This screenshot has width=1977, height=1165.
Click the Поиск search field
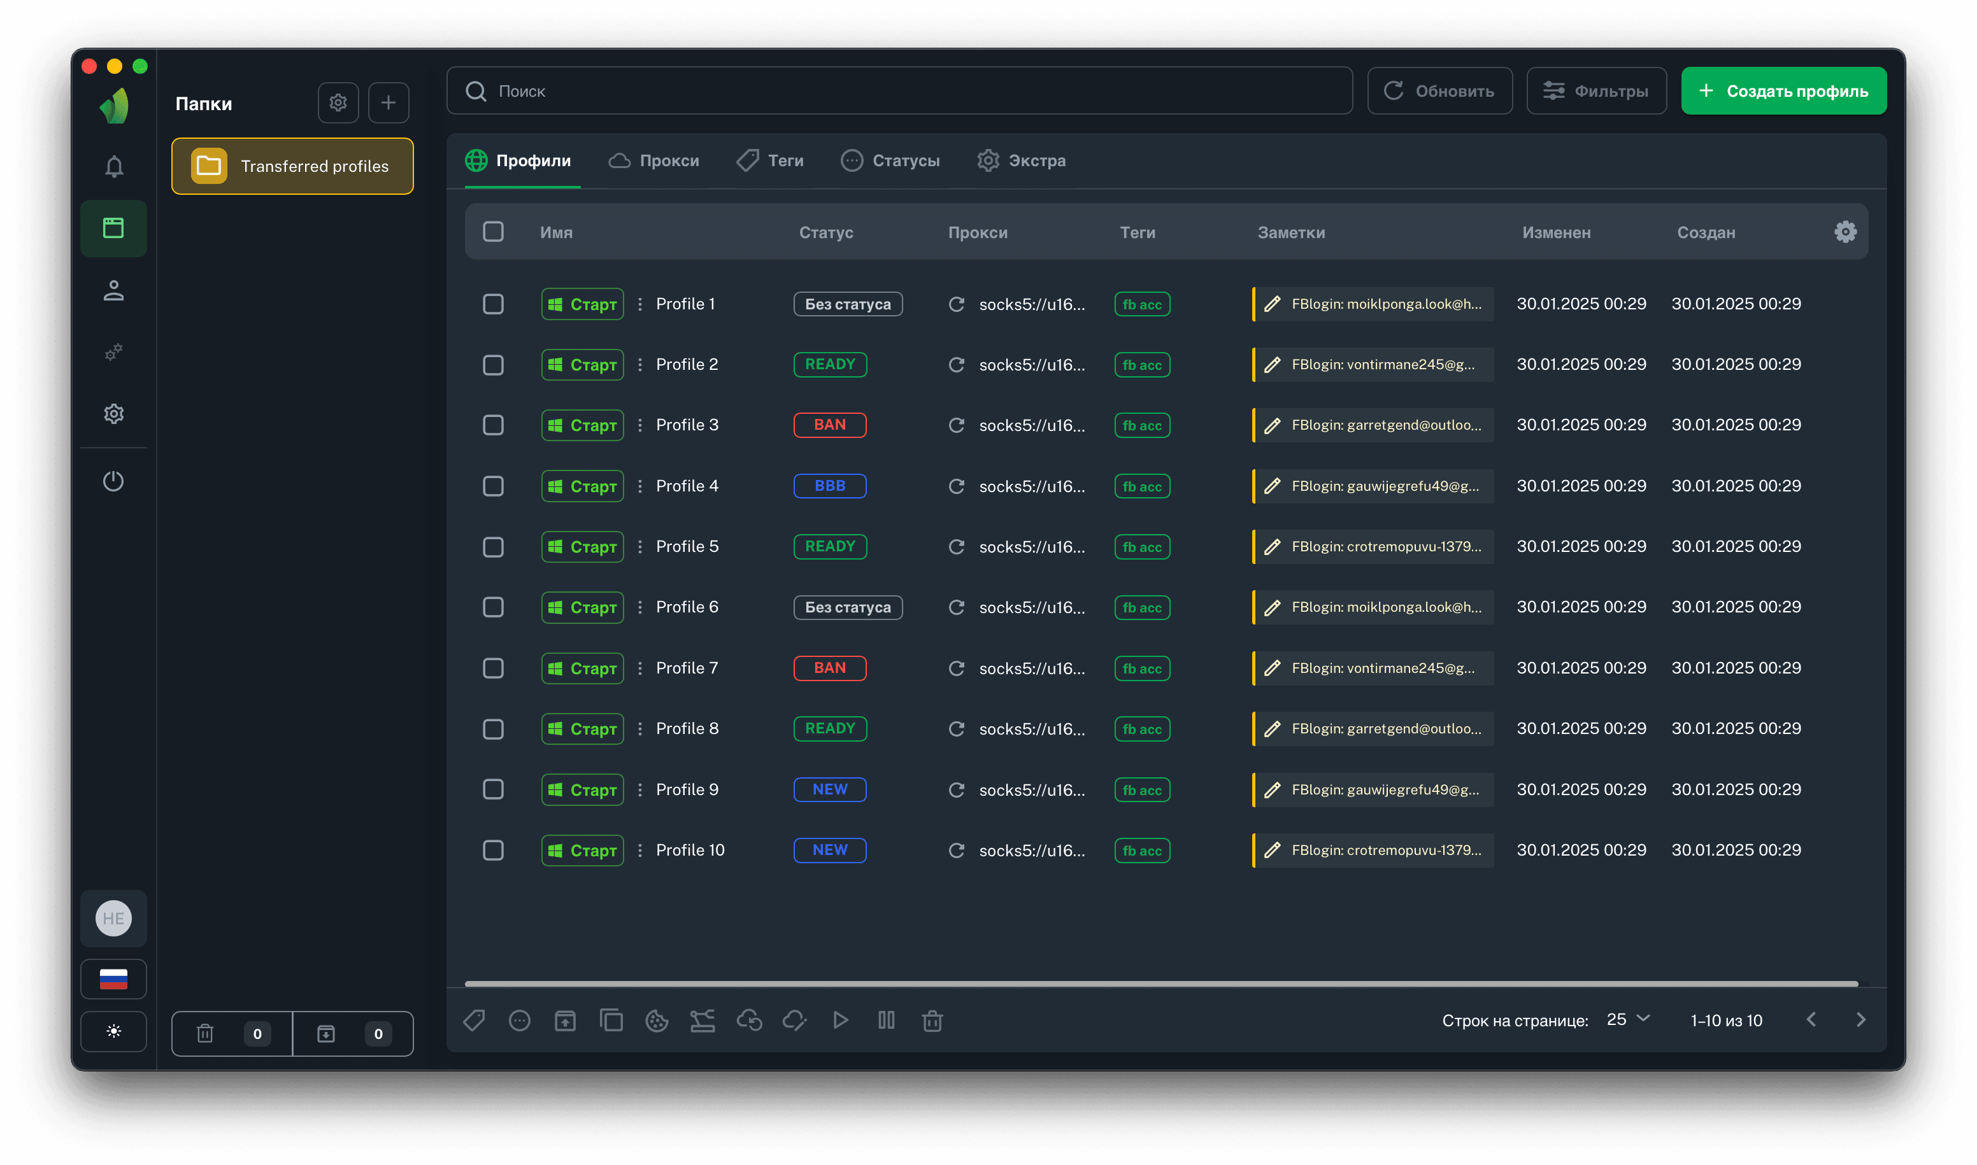click(x=899, y=91)
